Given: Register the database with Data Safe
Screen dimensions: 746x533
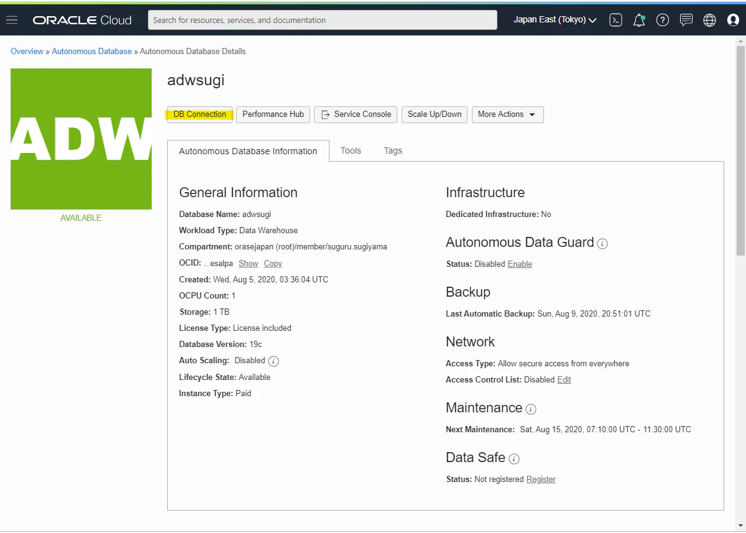Looking at the screenshot, I should click(x=541, y=480).
